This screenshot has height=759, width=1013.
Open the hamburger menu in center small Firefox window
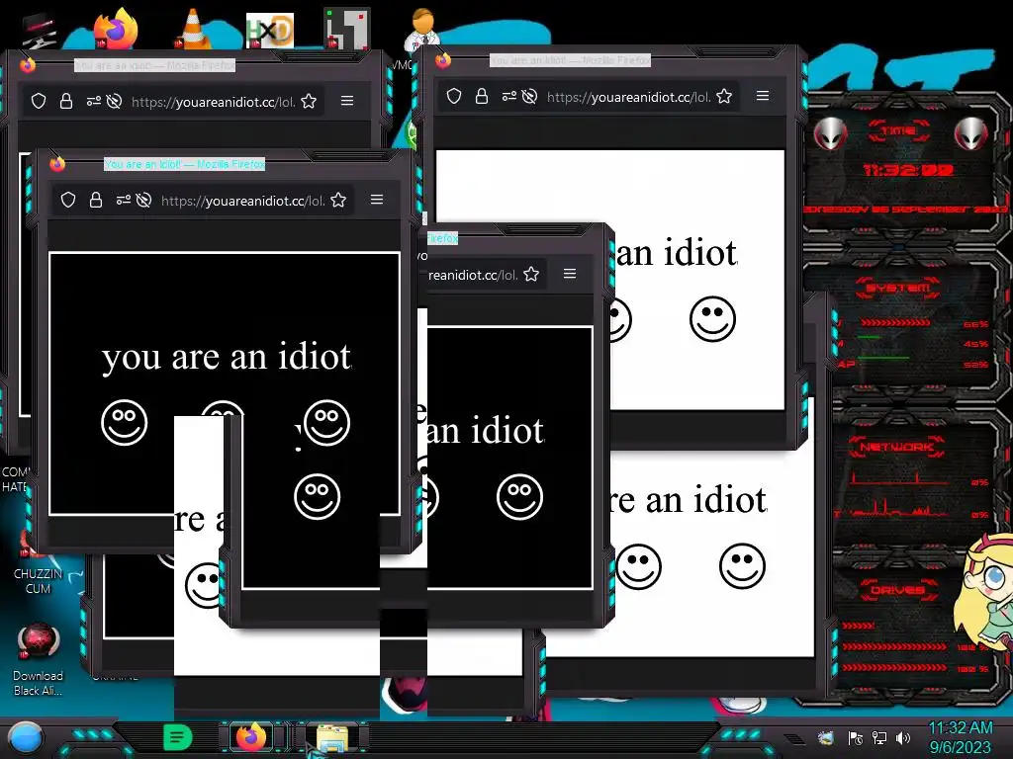point(569,274)
